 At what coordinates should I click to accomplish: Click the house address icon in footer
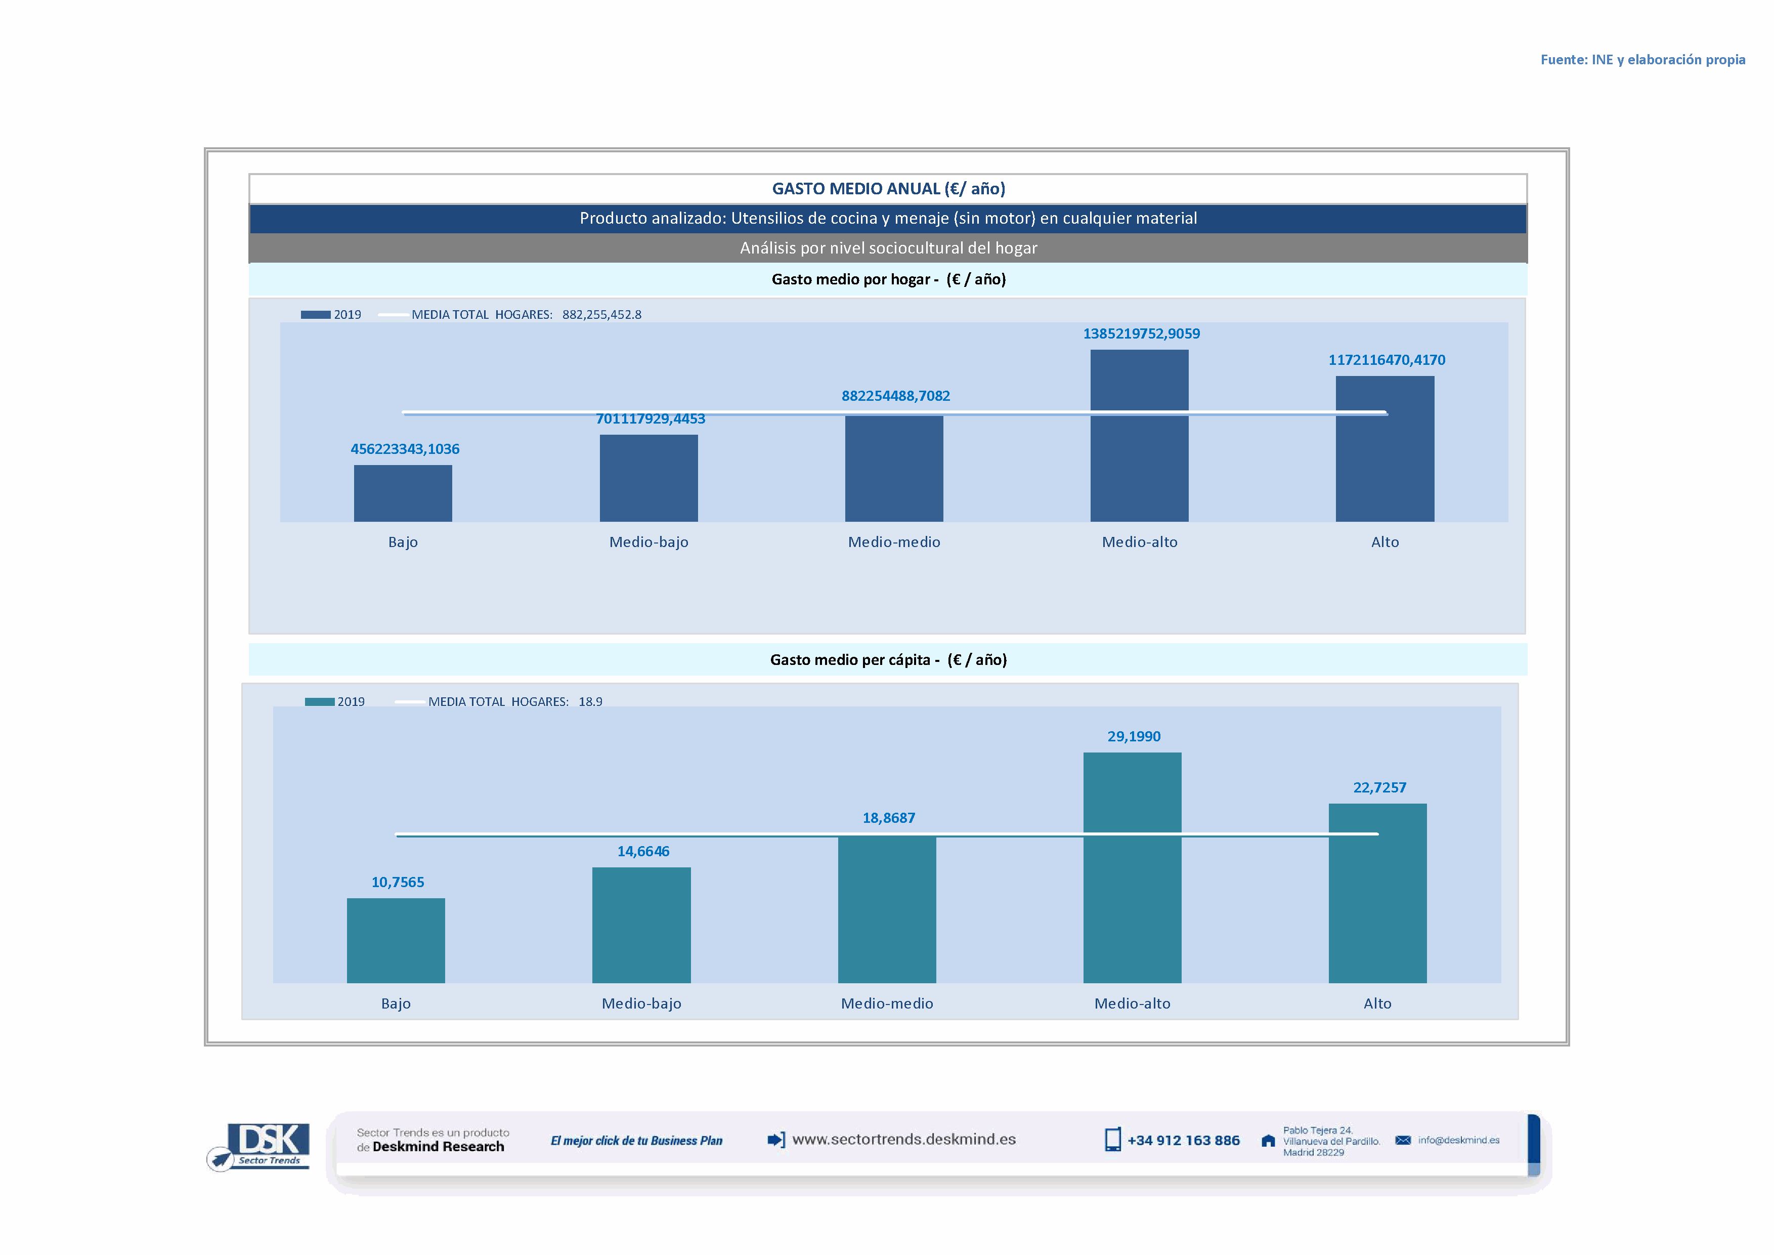point(1268,1141)
